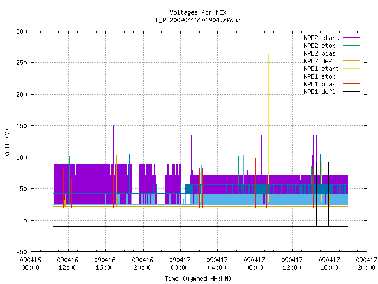Click the light blue NPD2 bias legend line
Image resolution: width=378 pixels, height=284 pixels.
click(x=352, y=53)
